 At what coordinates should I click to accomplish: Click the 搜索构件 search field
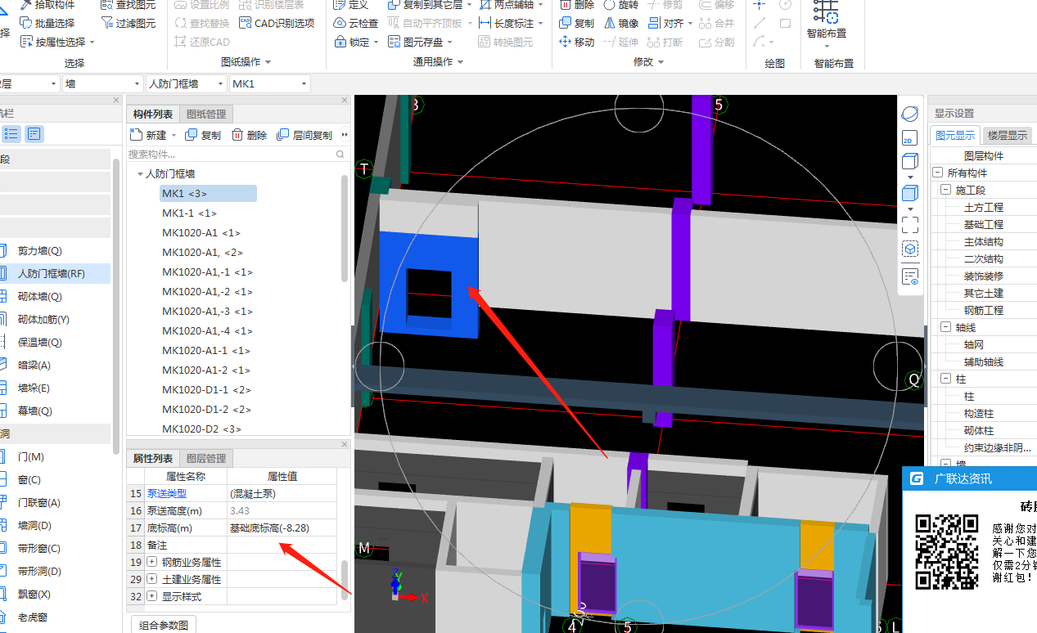pyautogui.click(x=237, y=154)
